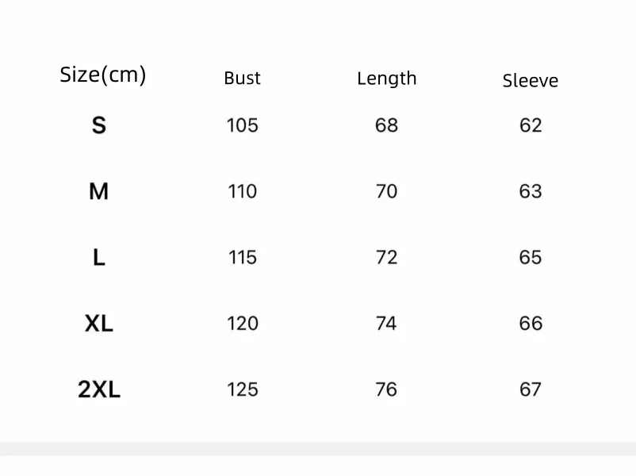
Task: Click the sleeve value 62
Action: [531, 125]
